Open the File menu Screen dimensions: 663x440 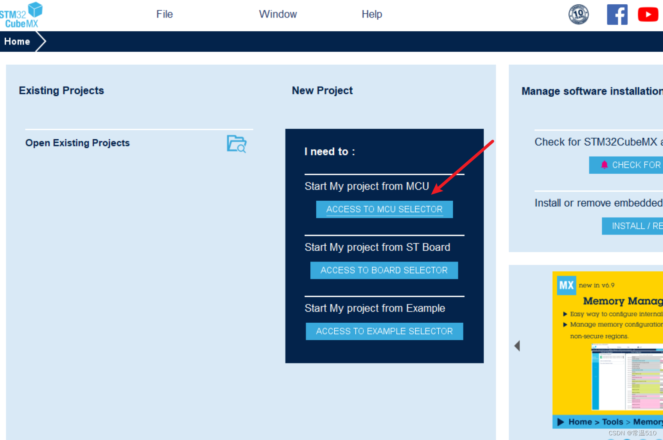(164, 14)
